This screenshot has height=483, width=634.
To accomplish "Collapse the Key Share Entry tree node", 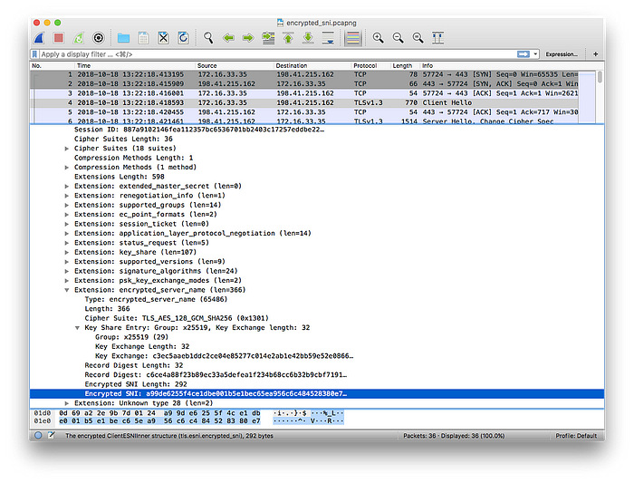I will 78,327.
